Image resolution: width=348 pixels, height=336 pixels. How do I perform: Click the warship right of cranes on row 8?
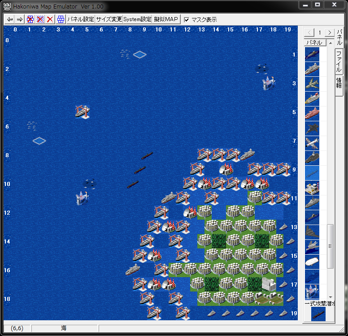pos(247,155)
